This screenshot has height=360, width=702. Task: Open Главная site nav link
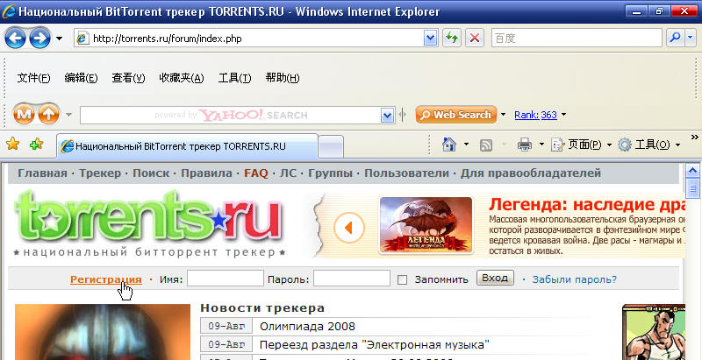(x=42, y=173)
